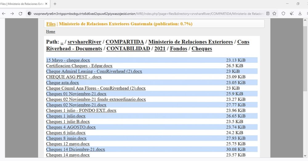Restore down the browser window

(298, 4)
